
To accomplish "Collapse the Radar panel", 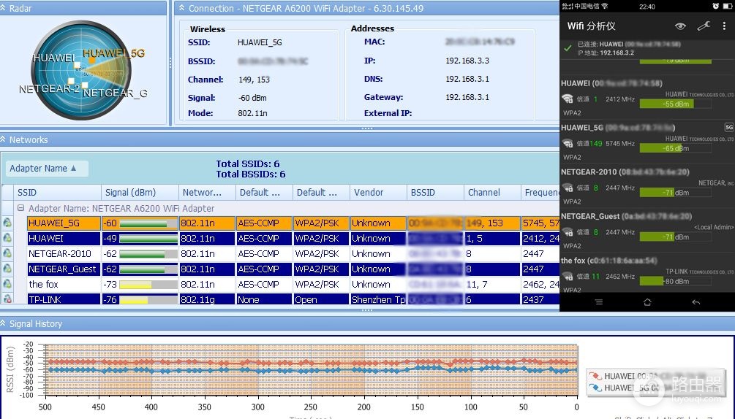I will tap(3, 9).
